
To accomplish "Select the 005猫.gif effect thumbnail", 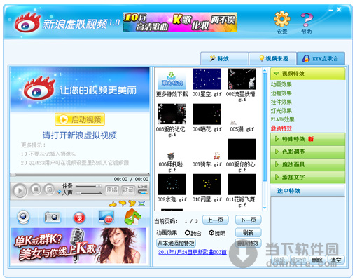I will [242, 114].
